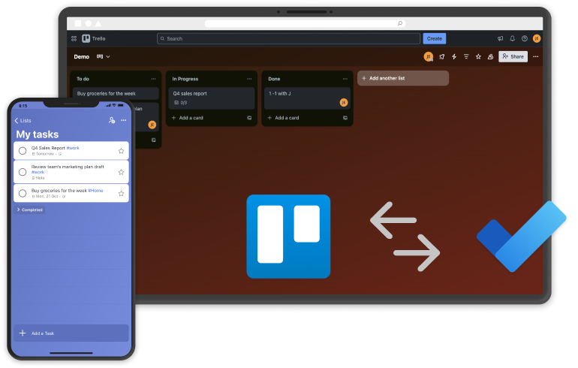Click the Trello logo

(94, 38)
